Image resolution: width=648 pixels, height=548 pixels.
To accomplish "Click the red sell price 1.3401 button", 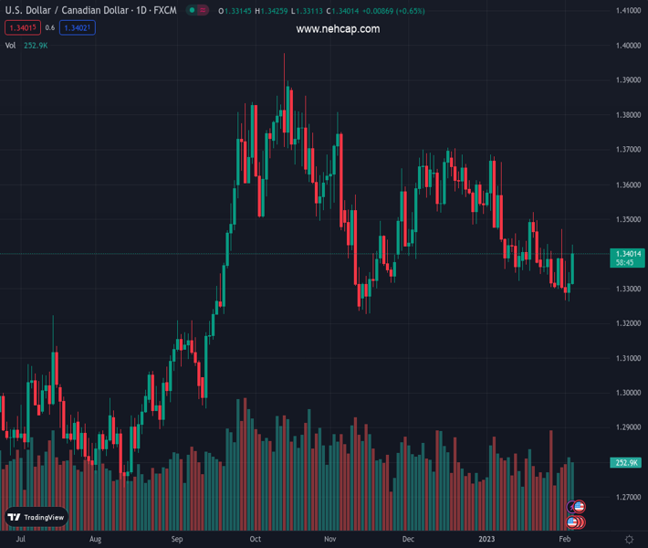I will (x=23, y=28).
